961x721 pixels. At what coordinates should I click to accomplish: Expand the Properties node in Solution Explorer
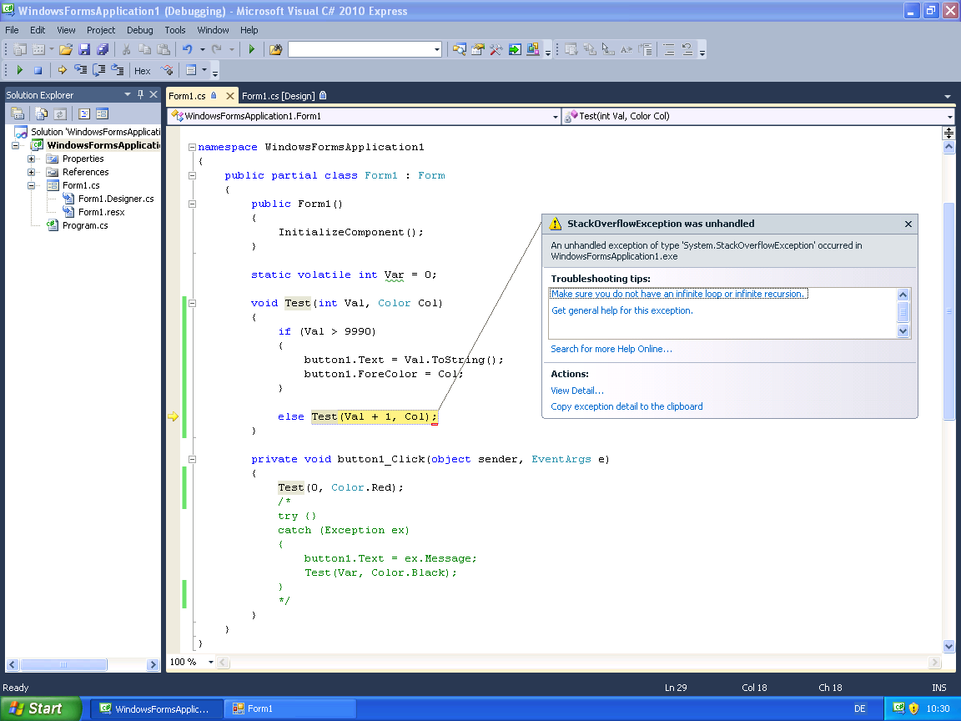tap(31, 159)
